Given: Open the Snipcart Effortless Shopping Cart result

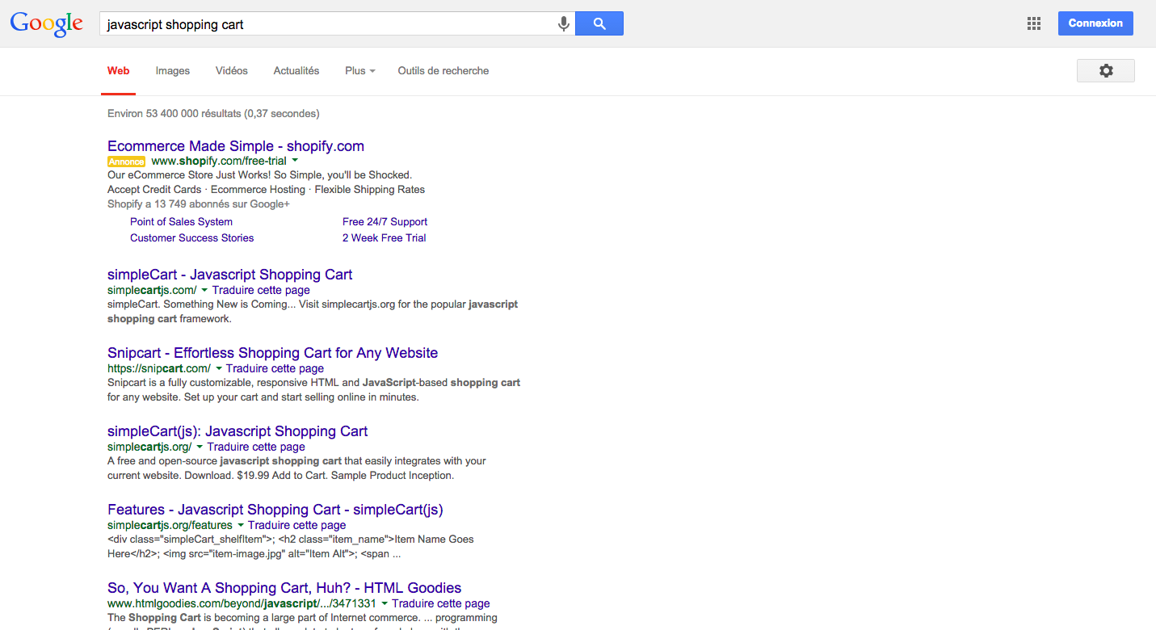Looking at the screenshot, I should tap(273, 353).
